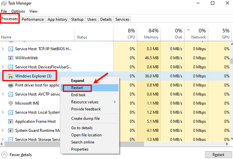Click the Print driver host printer icon

pos(10,85)
